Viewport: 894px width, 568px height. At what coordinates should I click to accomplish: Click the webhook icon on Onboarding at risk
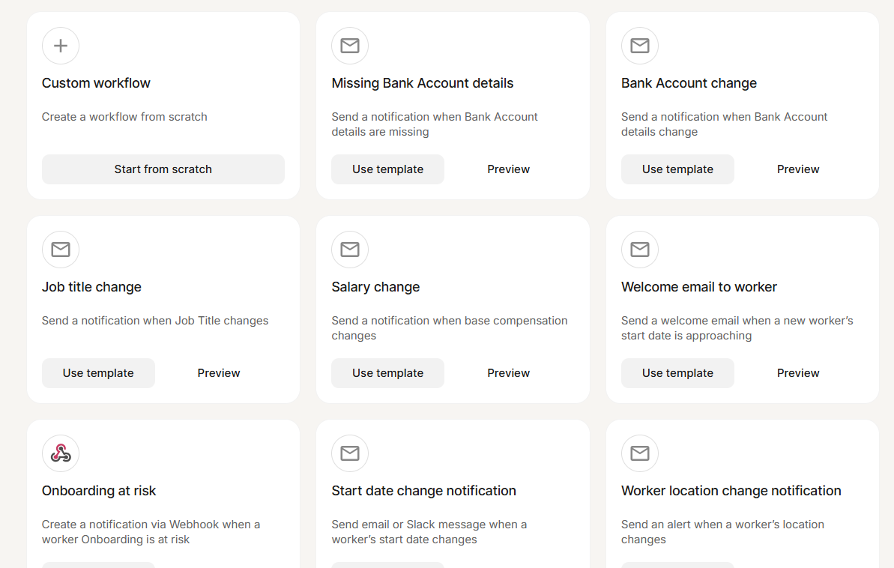click(60, 453)
